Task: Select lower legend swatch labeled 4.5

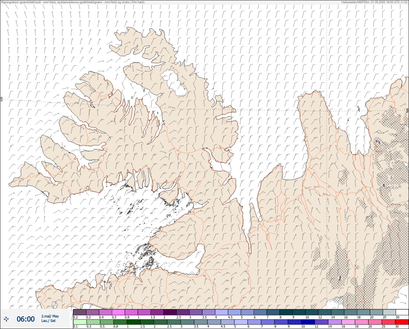Action: coord(228,322)
